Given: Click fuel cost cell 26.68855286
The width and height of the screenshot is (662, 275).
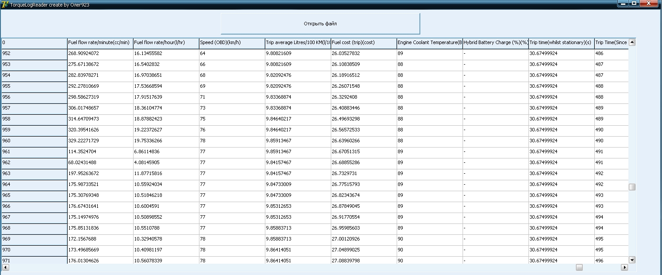Looking at the screenshot, I should pyautogui.click(x=364, y=163).
